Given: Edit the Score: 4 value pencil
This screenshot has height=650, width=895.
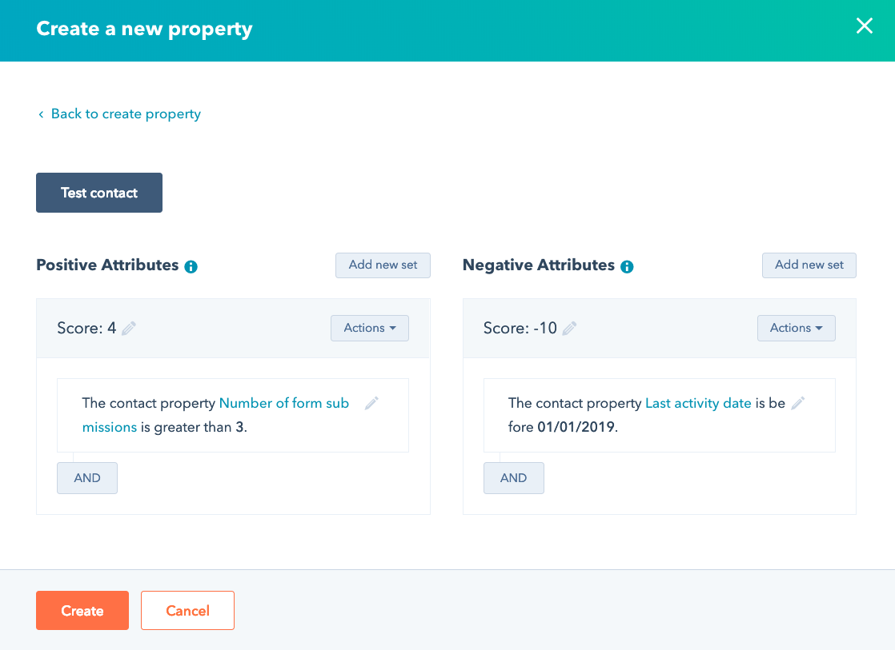Looking at the screenshot, I should (x=129, y=328).
